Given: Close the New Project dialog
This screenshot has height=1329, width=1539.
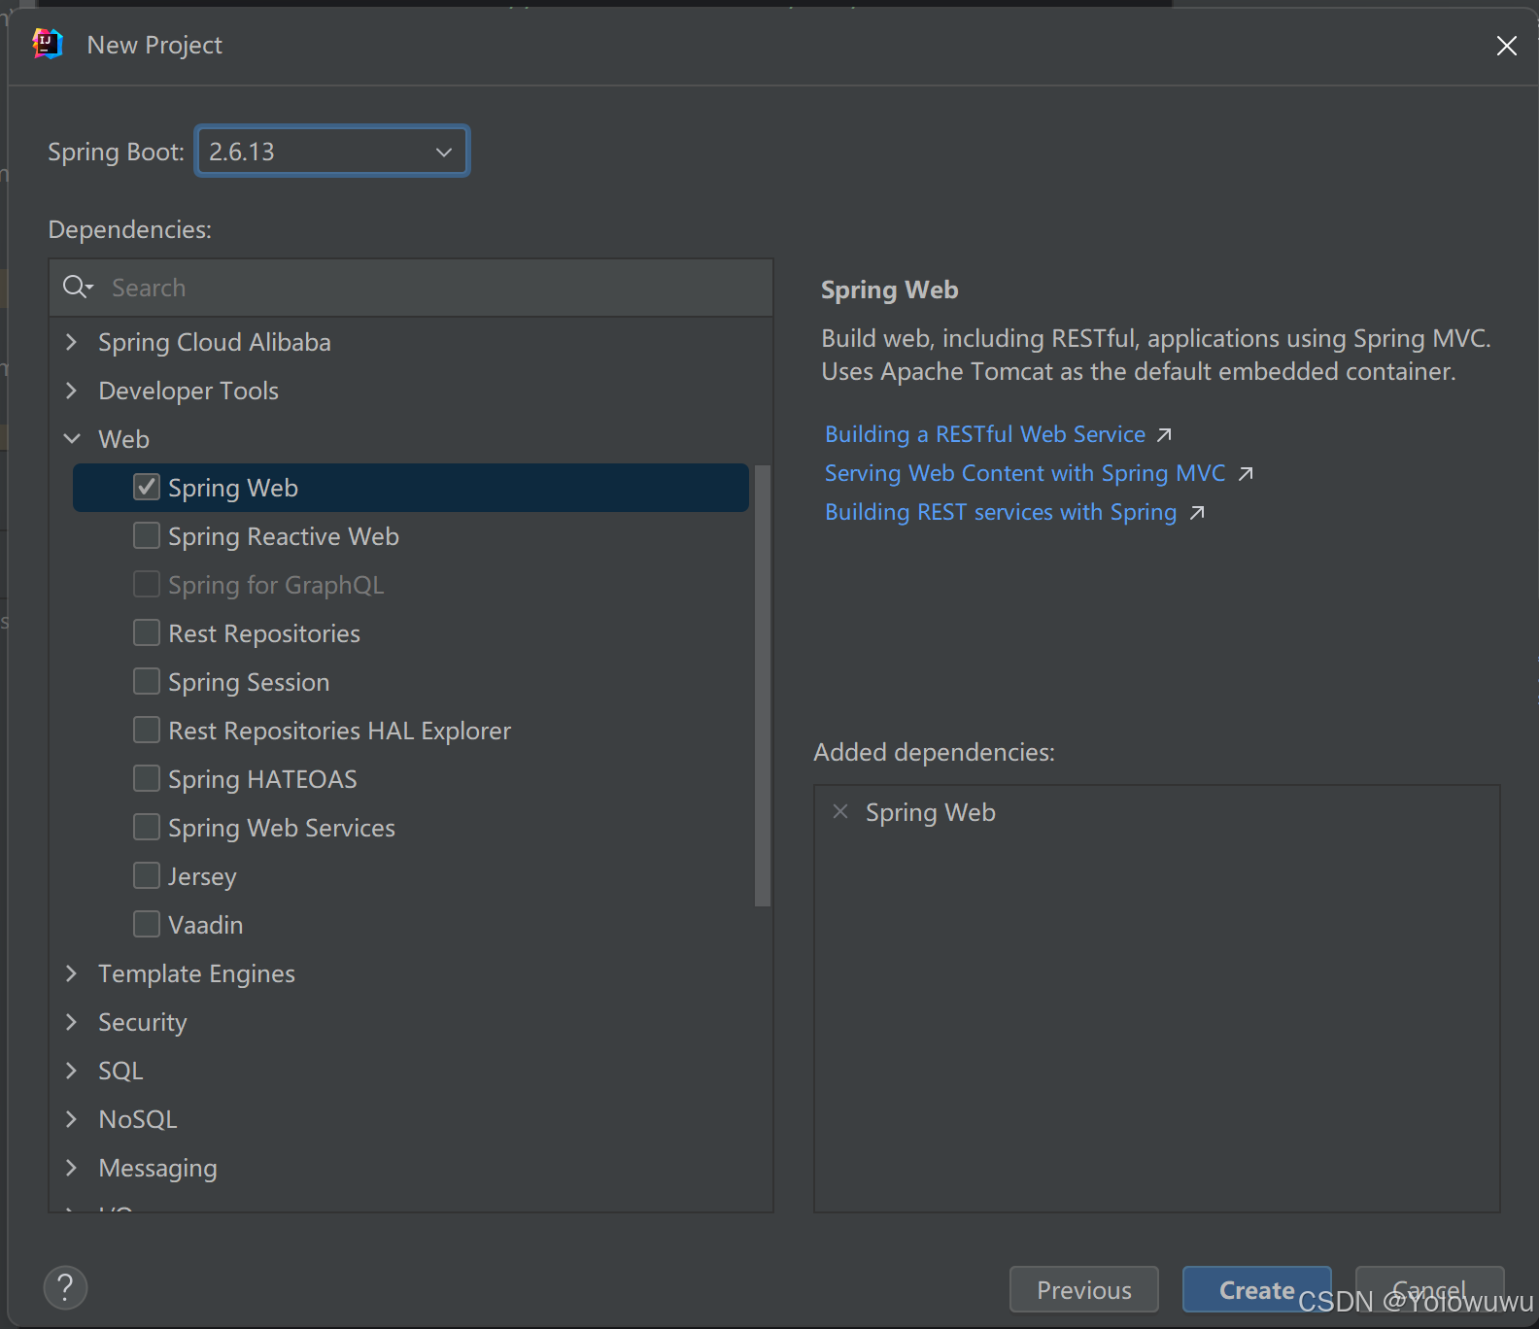Looking at the screenshot, I should [1506, 46].
